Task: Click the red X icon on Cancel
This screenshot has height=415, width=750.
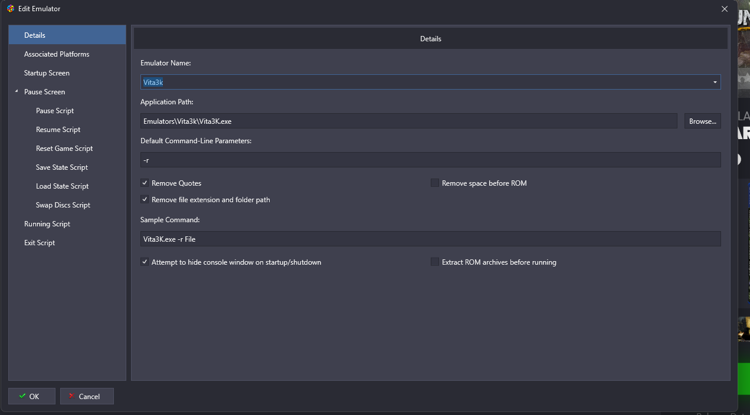Action: (72, 396)
